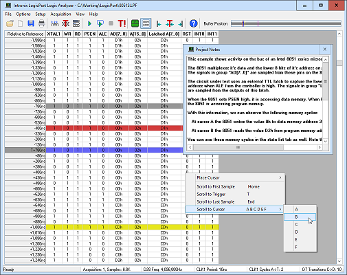Click left arrow of Project Notes horizontal scrollbar
347x275 pixels.
point(190,147)
